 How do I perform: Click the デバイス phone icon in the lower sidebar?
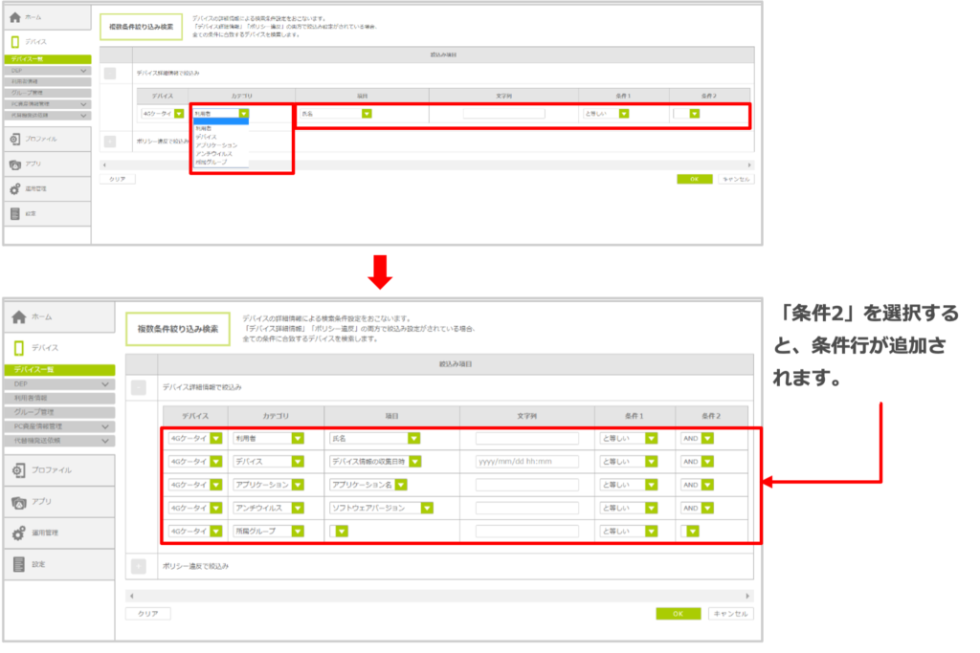click(x=18, y=348)
